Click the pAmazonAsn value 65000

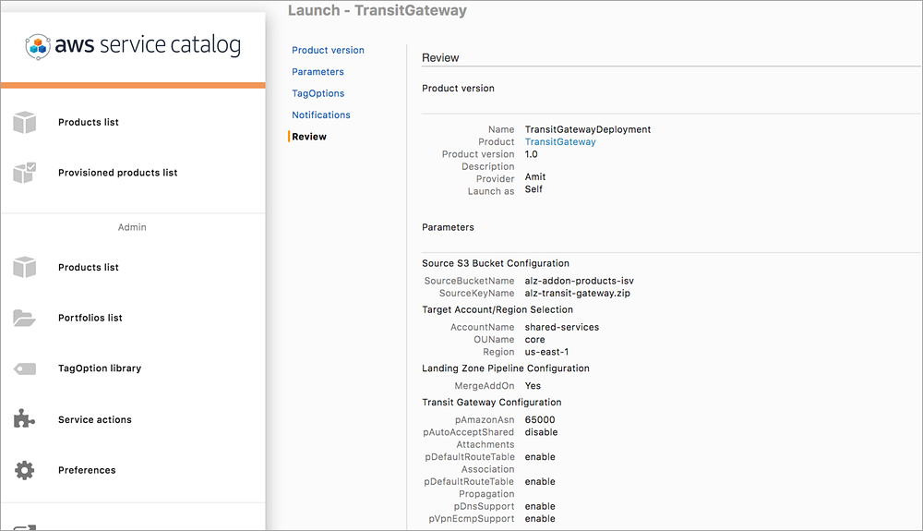(x=540, y=420)
